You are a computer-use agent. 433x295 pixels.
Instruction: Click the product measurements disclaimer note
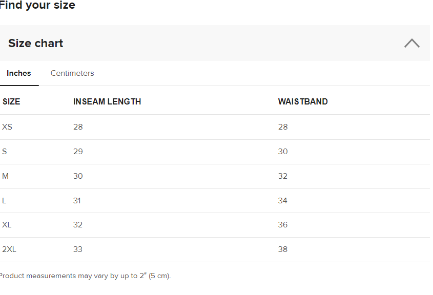(86, 276)
